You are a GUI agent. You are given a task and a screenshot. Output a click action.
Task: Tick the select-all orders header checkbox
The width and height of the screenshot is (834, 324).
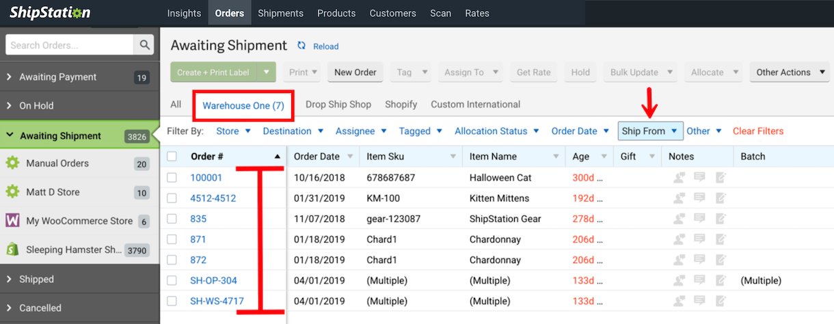click(x=172, y=157)
